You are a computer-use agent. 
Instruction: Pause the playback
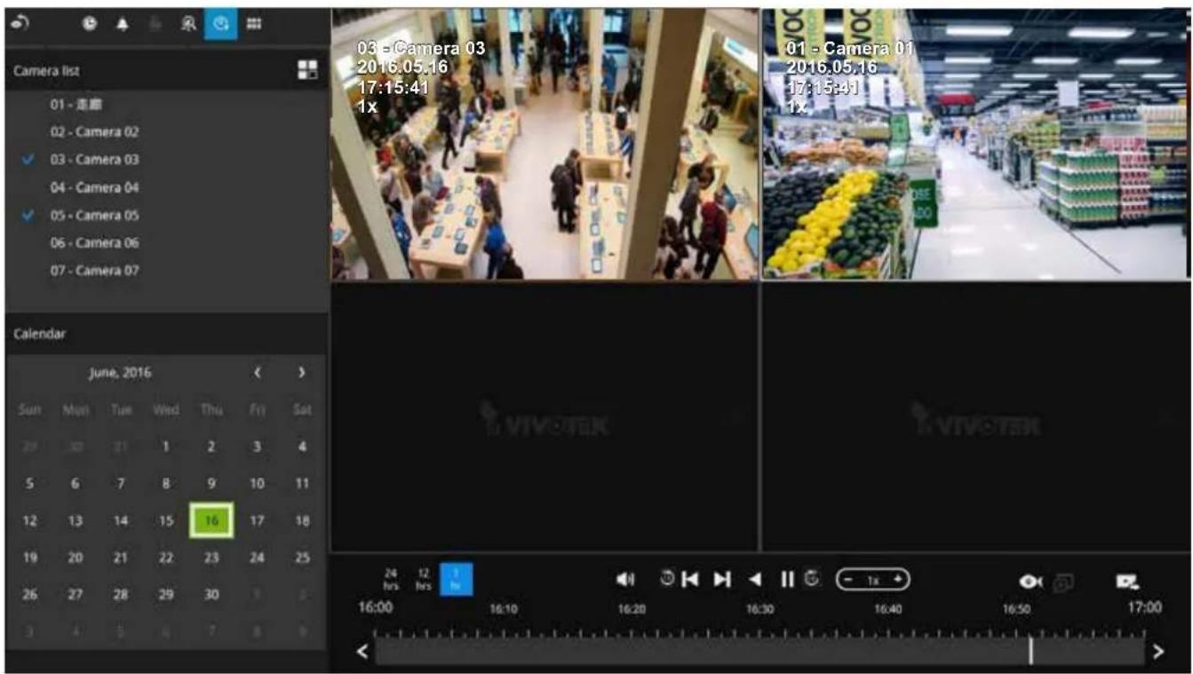pyautogui.click(x=787, y=579)
